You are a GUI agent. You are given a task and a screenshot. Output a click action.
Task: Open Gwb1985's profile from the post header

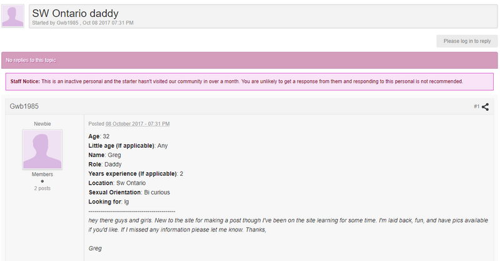24,106
